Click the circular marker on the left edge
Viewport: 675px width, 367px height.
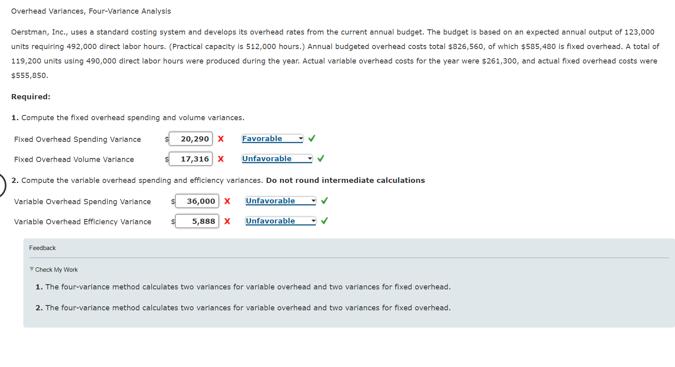[x=1, y=185]
